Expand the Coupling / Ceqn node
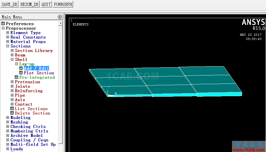The height and width of the screenshot is (152, 266). coord(8,140)
